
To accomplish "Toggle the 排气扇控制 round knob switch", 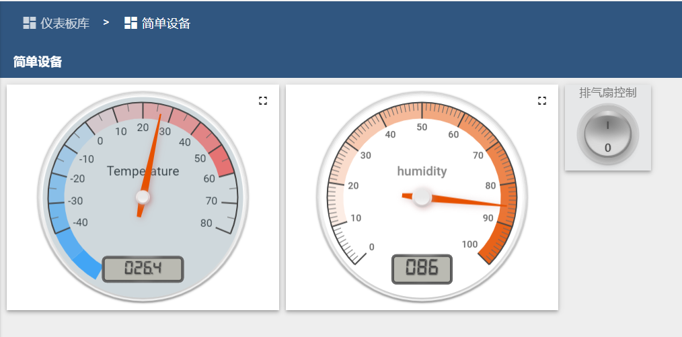I will tap(608, 134).
